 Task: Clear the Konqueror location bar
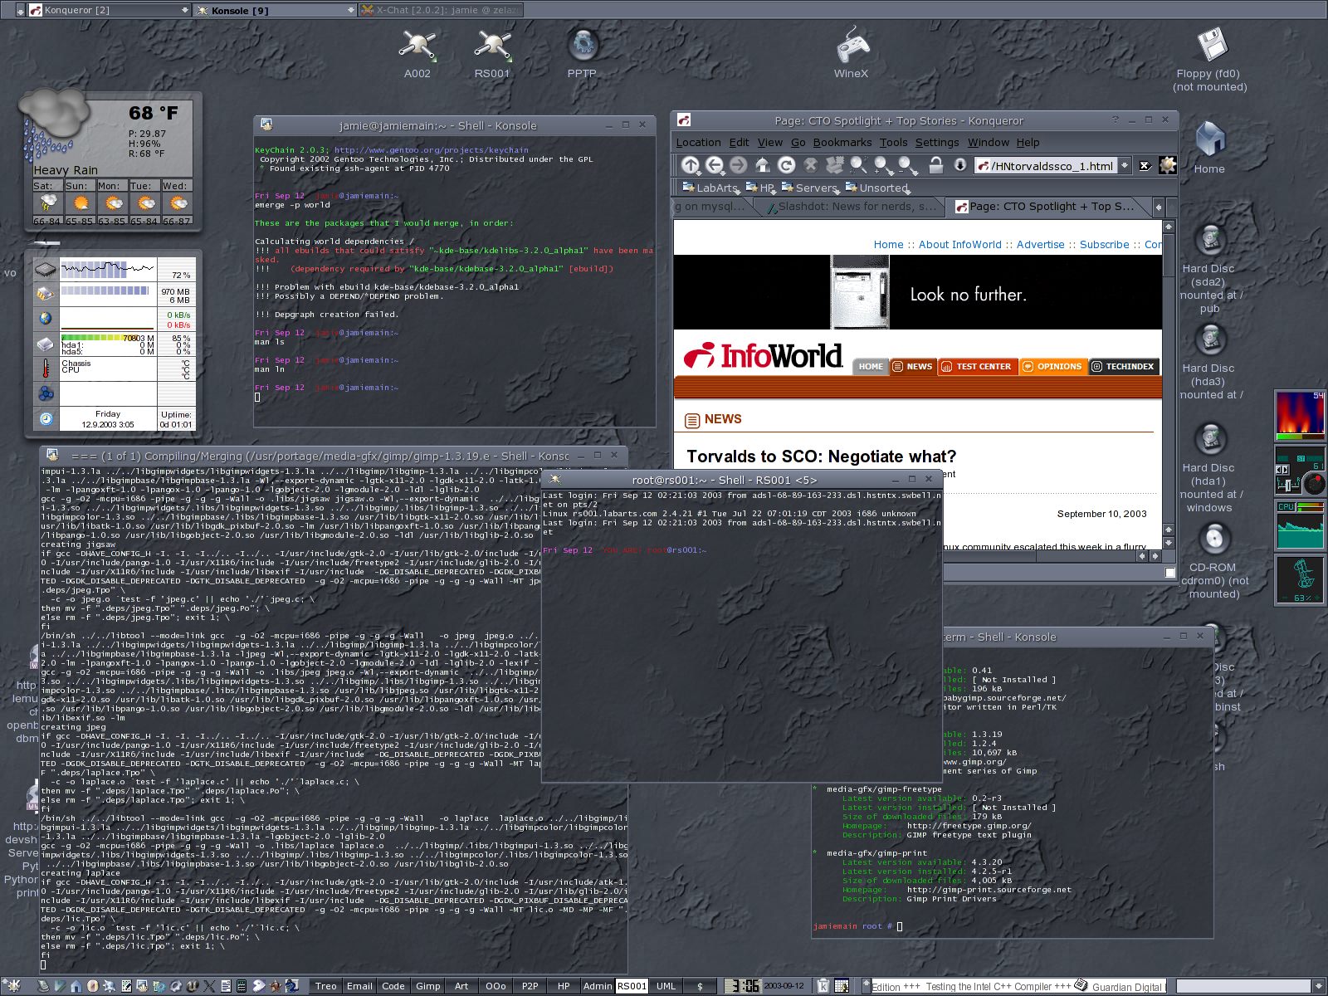click(x=1145, y=165)
